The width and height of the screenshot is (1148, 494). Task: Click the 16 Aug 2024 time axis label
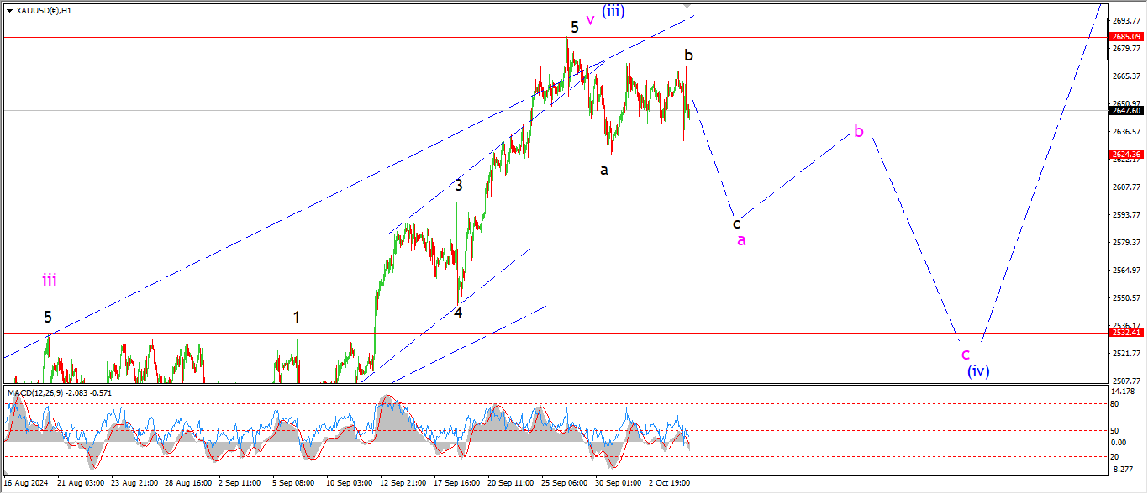26,484
